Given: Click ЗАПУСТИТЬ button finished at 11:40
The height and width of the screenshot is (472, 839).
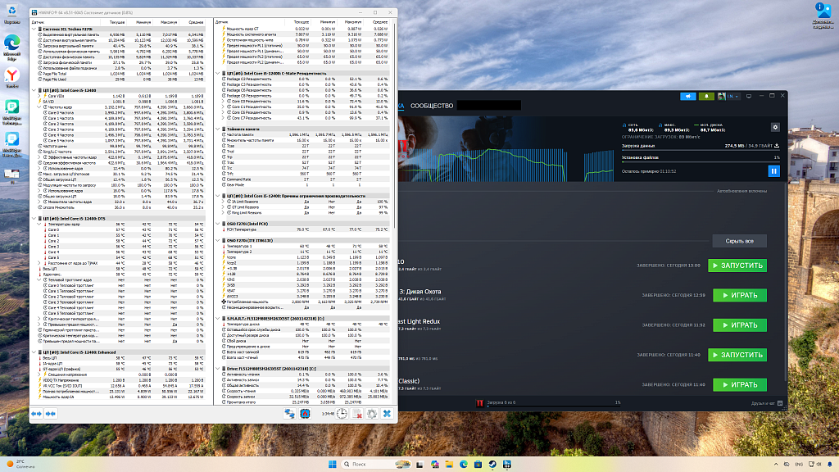Looking at the screenshot, I should (737, 355).
